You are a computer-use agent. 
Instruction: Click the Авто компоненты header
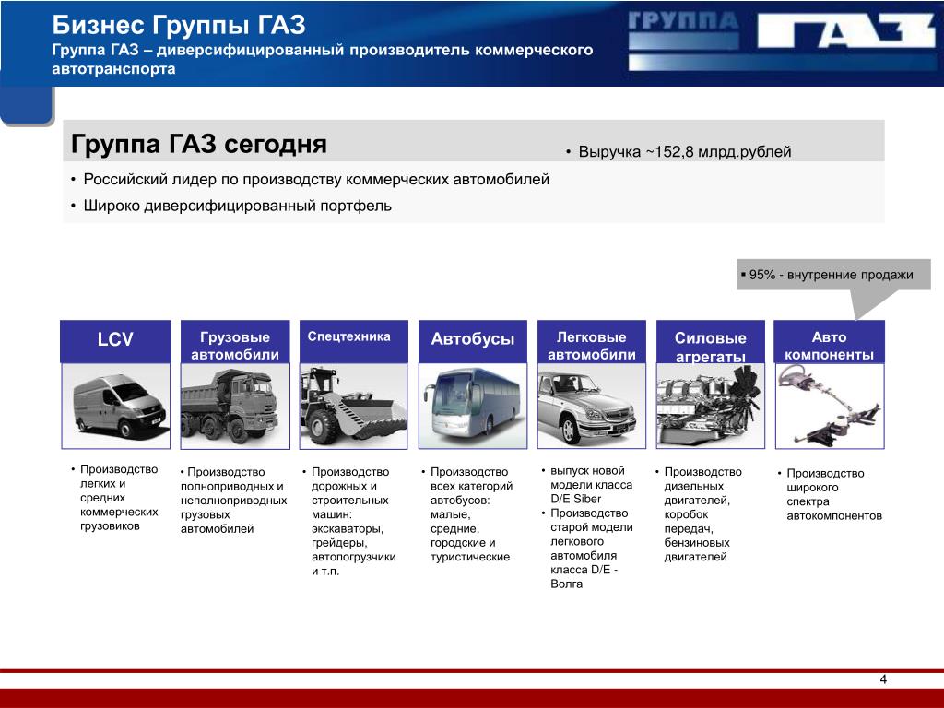(x=829, y=341)
